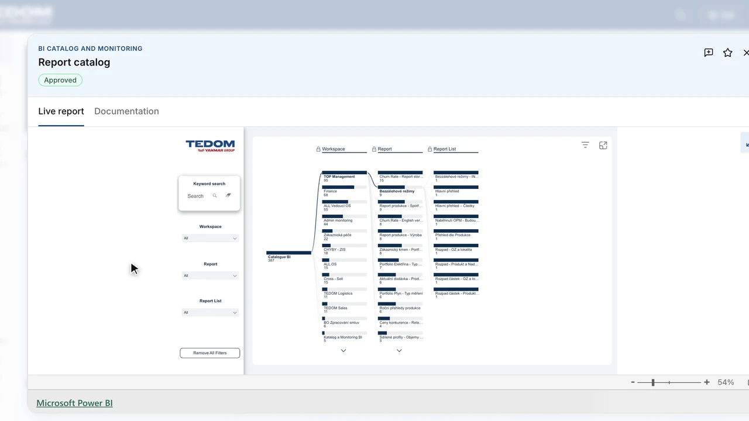
Task: Click the magnifier icon in Keyword search
Action: click(215, 196)
